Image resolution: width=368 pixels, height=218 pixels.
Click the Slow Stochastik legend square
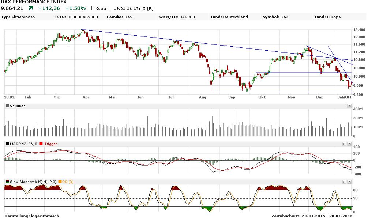[8, 182]
